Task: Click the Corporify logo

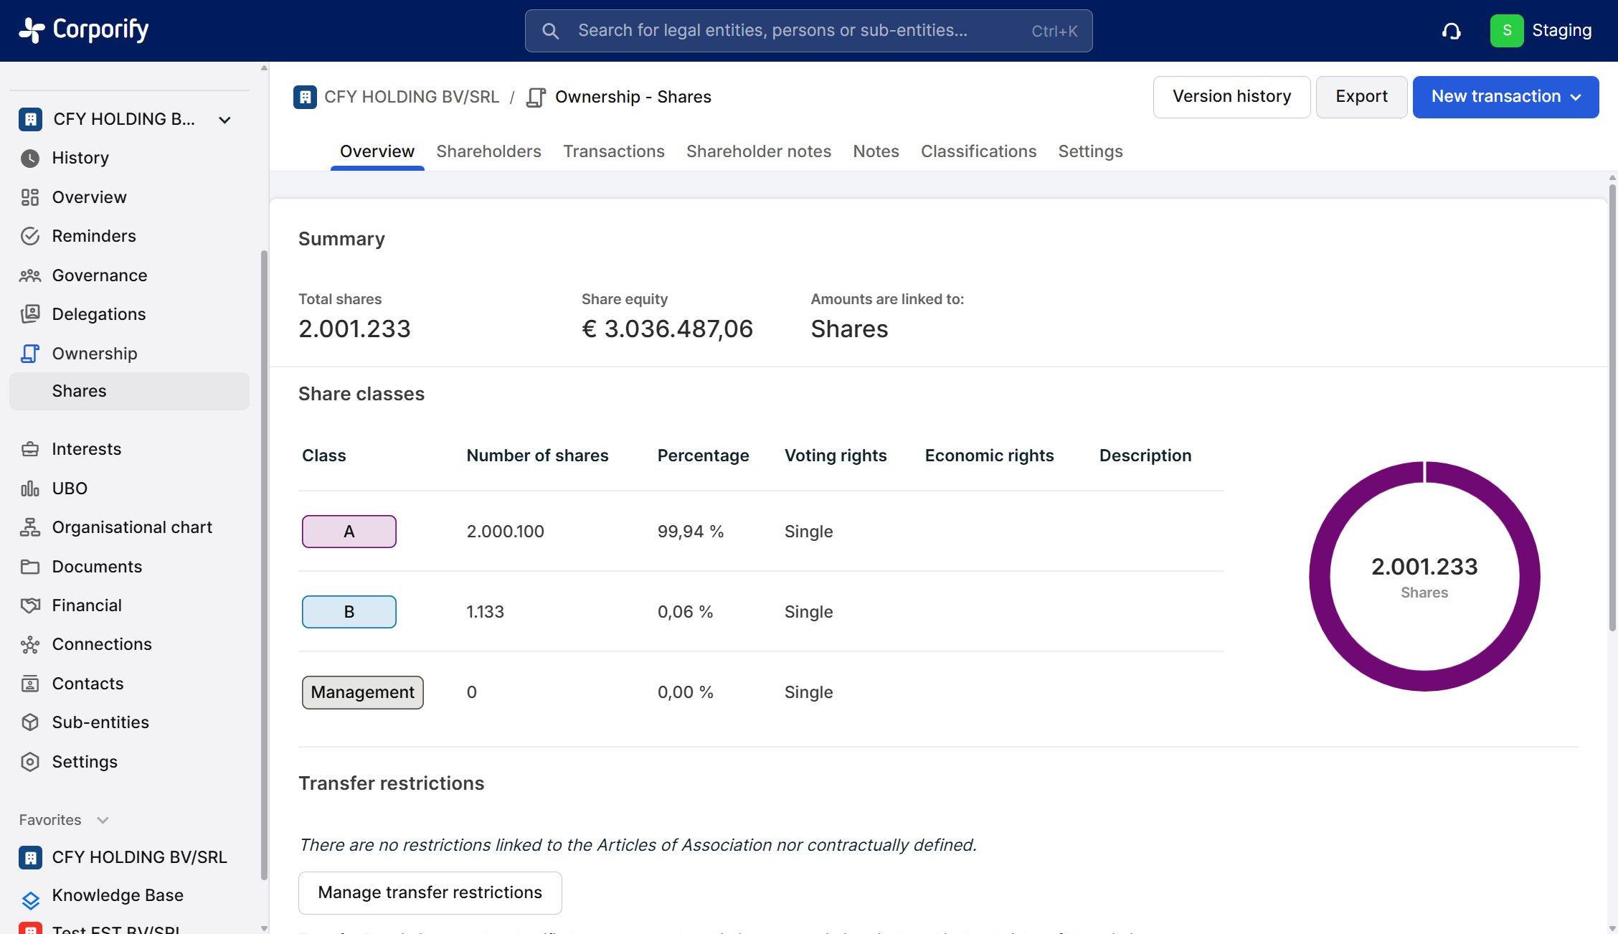Action: click(83, 30)
